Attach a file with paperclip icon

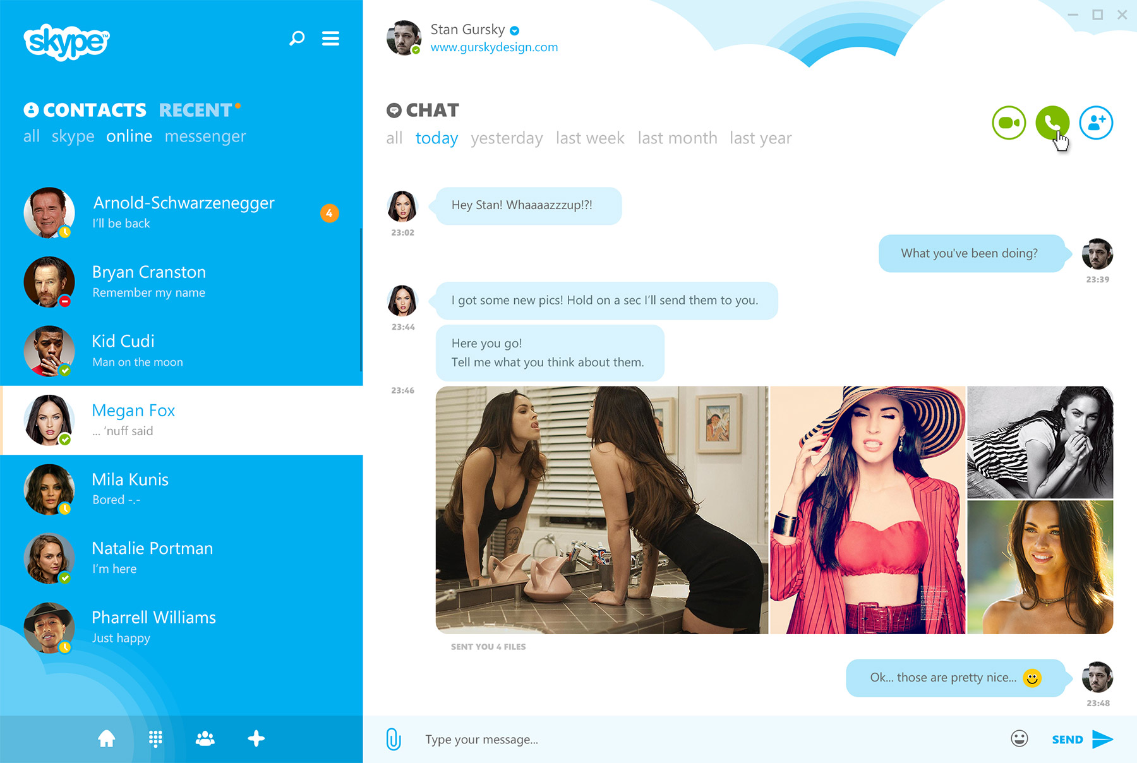394,739
